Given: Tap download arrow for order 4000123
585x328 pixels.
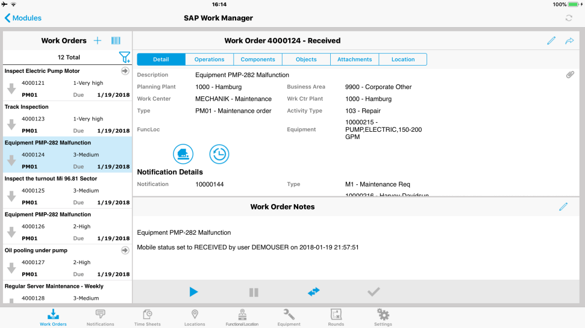Looking at the screenshot, I should pyautogui.click(x=11, y=125).
